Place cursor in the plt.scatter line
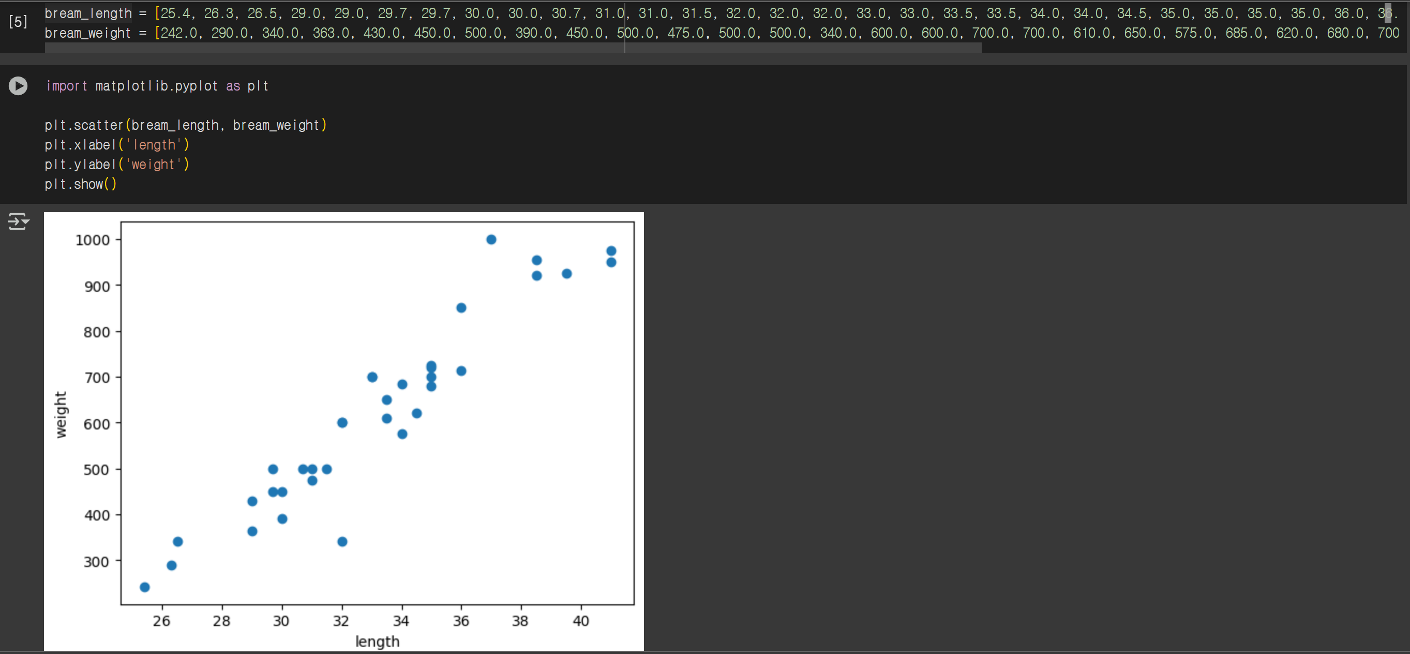The width and height of the screenshot is (1410, 654). click(x=186, y=125)
